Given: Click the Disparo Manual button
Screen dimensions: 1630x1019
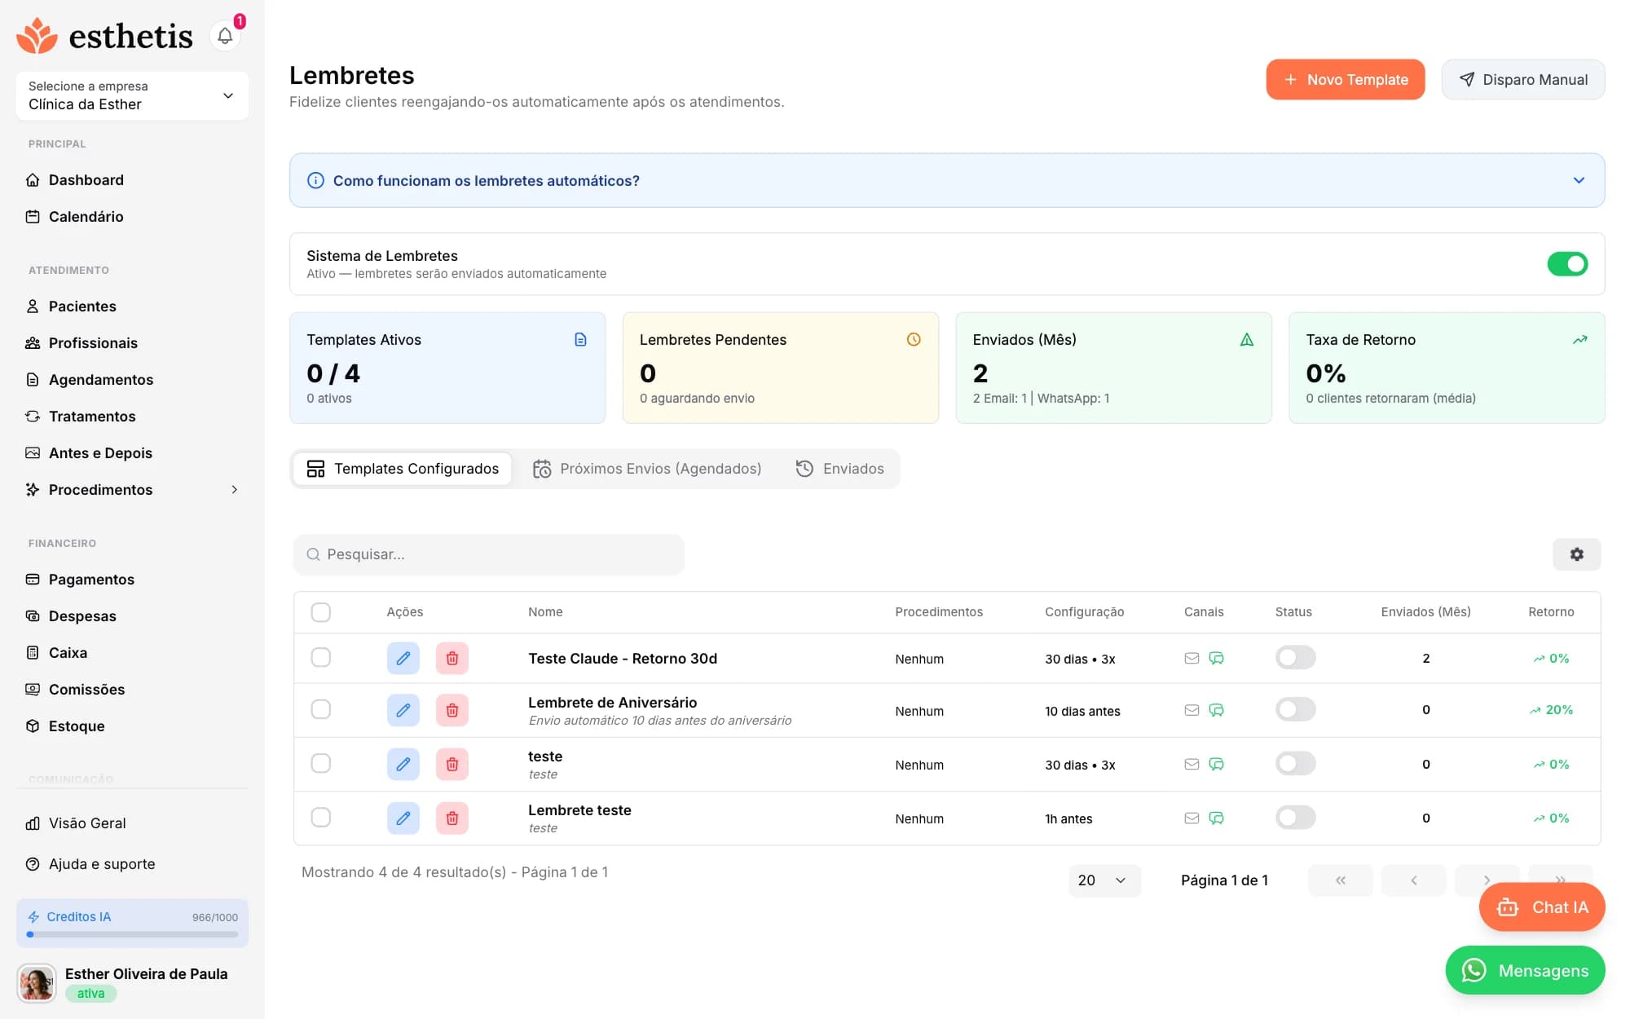Looking at the screenshot, I should [x=1522, y=80].
